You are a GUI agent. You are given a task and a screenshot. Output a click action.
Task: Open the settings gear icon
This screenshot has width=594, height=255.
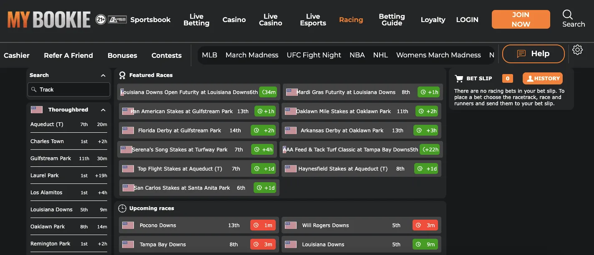(577, 50)
